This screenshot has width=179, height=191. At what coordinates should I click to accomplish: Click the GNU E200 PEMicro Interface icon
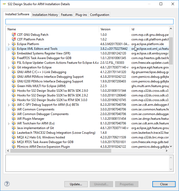click(14, 81)
